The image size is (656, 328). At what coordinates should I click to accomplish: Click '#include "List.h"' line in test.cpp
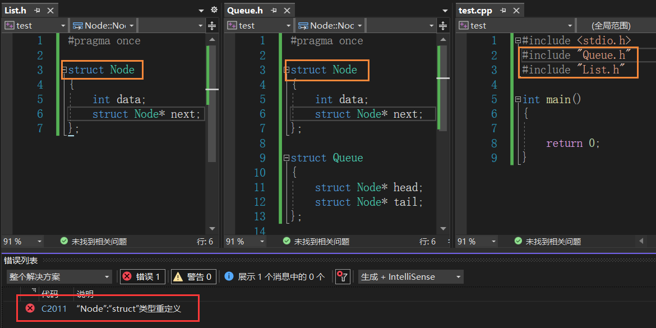pos(574,70)
